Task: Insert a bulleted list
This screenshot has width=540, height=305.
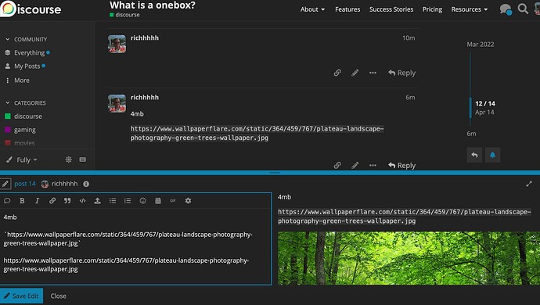Action: tap(113, 201)
